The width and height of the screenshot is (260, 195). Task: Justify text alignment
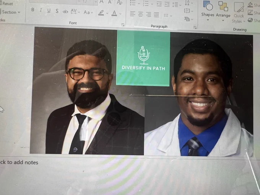click(156, 15)
